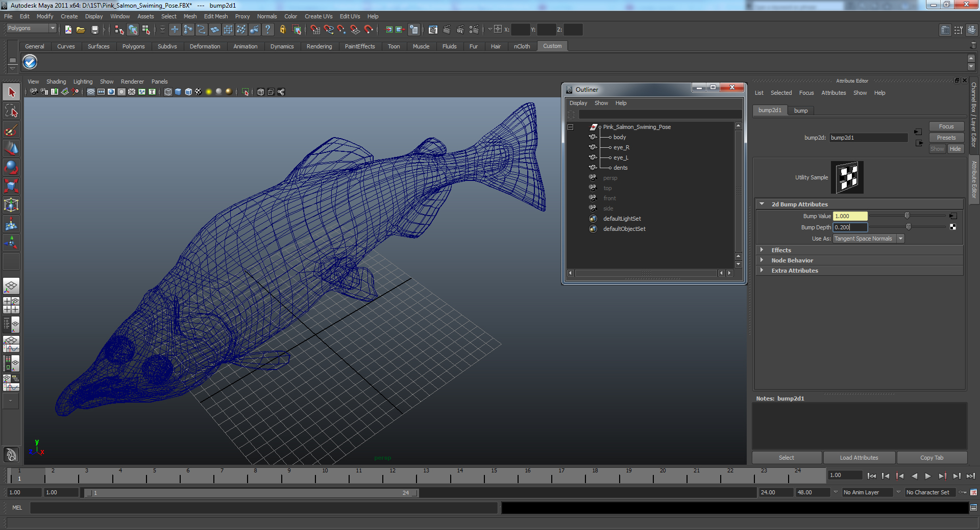Image resolution: width=980 pixels, height=530 pixels.
Task: Go to input connection of bump2d1
Action: tap(918, 132)
